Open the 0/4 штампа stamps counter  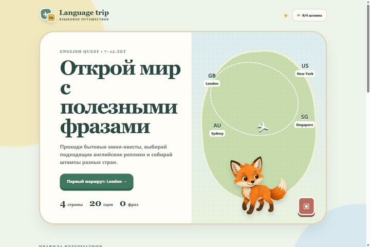tap(309, 15)
